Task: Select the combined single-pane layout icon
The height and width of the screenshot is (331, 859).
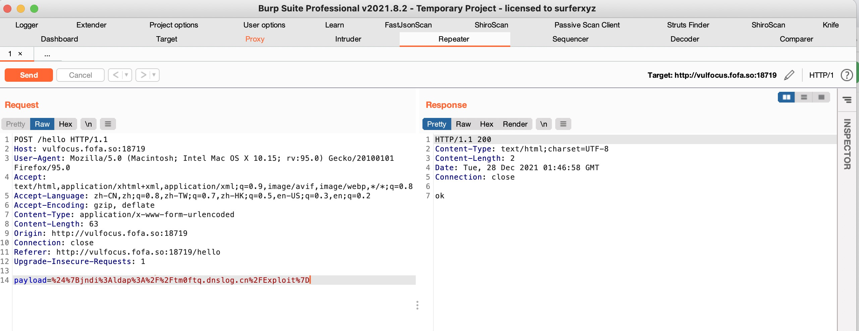Action: tap(821, 97)
